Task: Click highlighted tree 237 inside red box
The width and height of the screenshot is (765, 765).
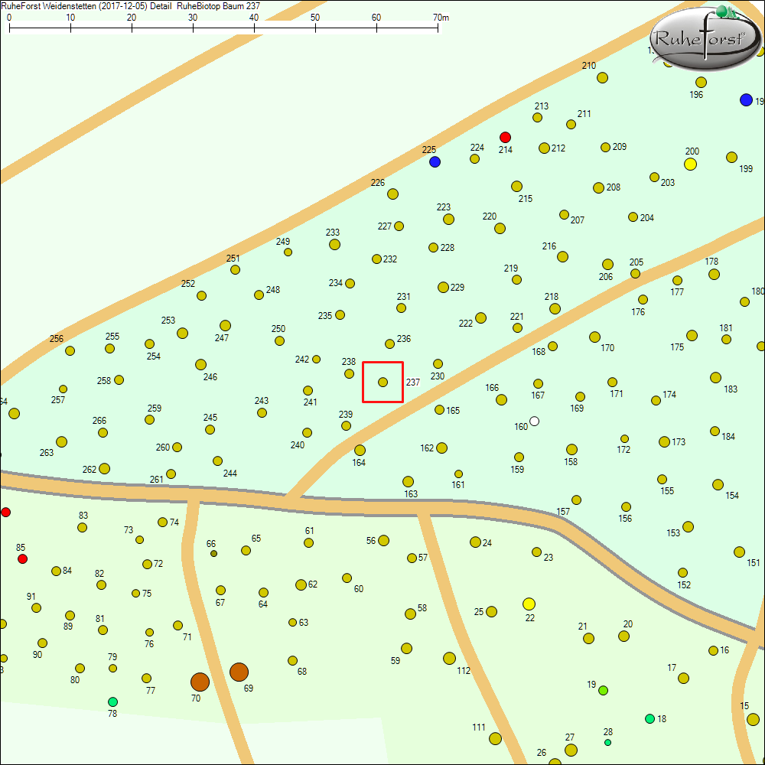Action: point(382,382)
